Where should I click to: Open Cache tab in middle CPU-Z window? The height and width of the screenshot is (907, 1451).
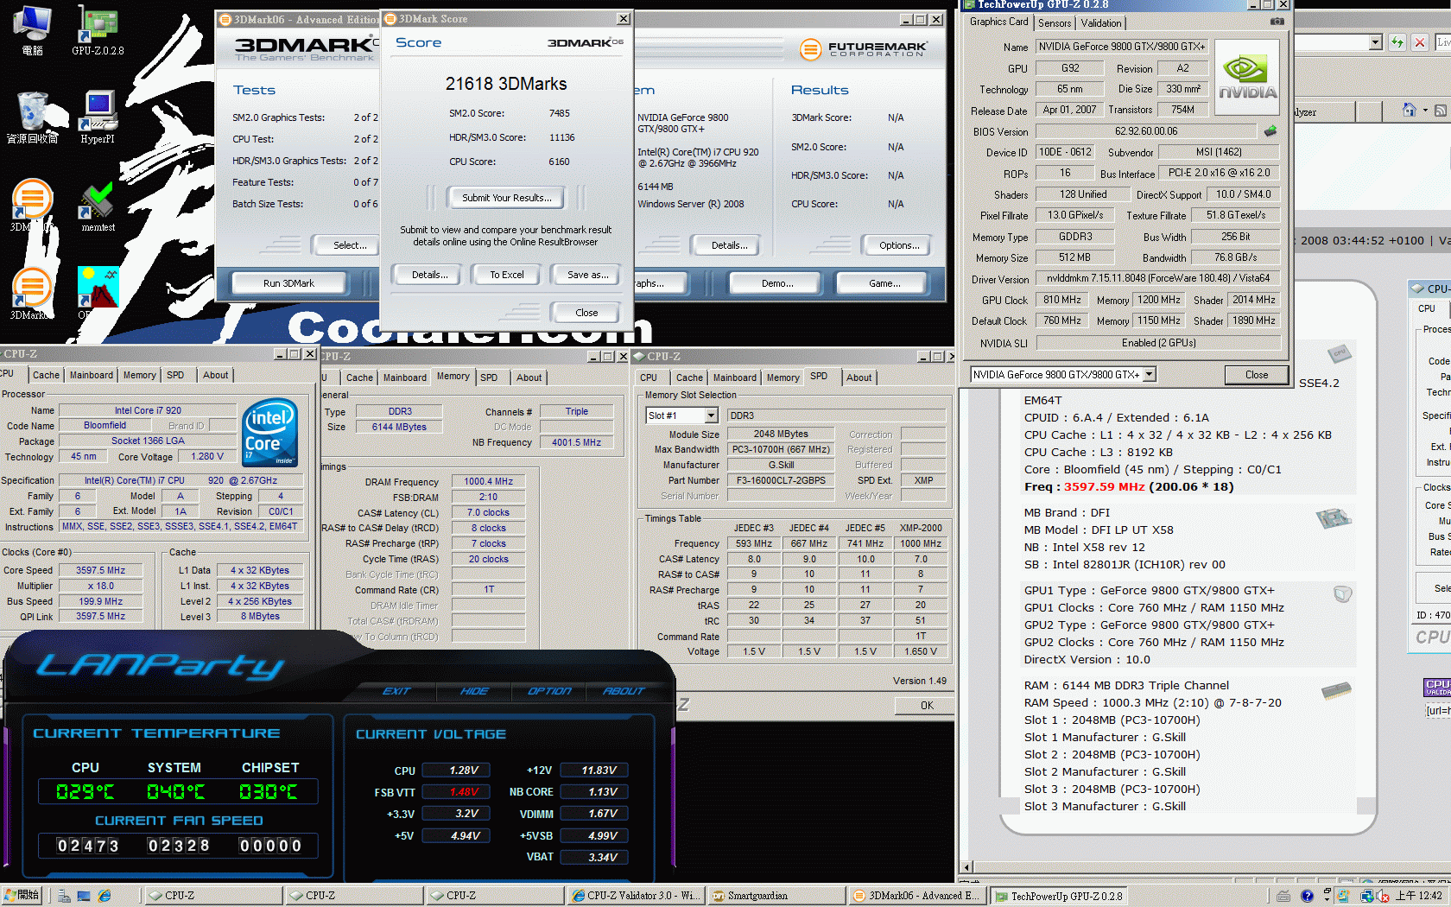pyautogui.click(x=359, y=377)
